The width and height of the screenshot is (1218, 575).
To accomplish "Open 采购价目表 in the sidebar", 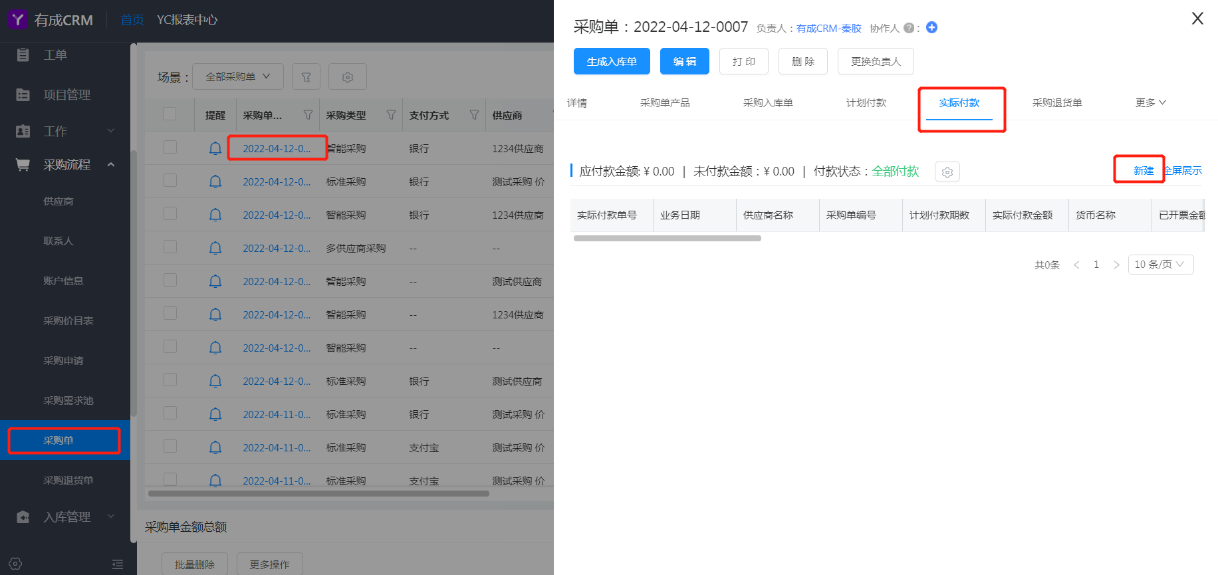I will pos(68,320).
